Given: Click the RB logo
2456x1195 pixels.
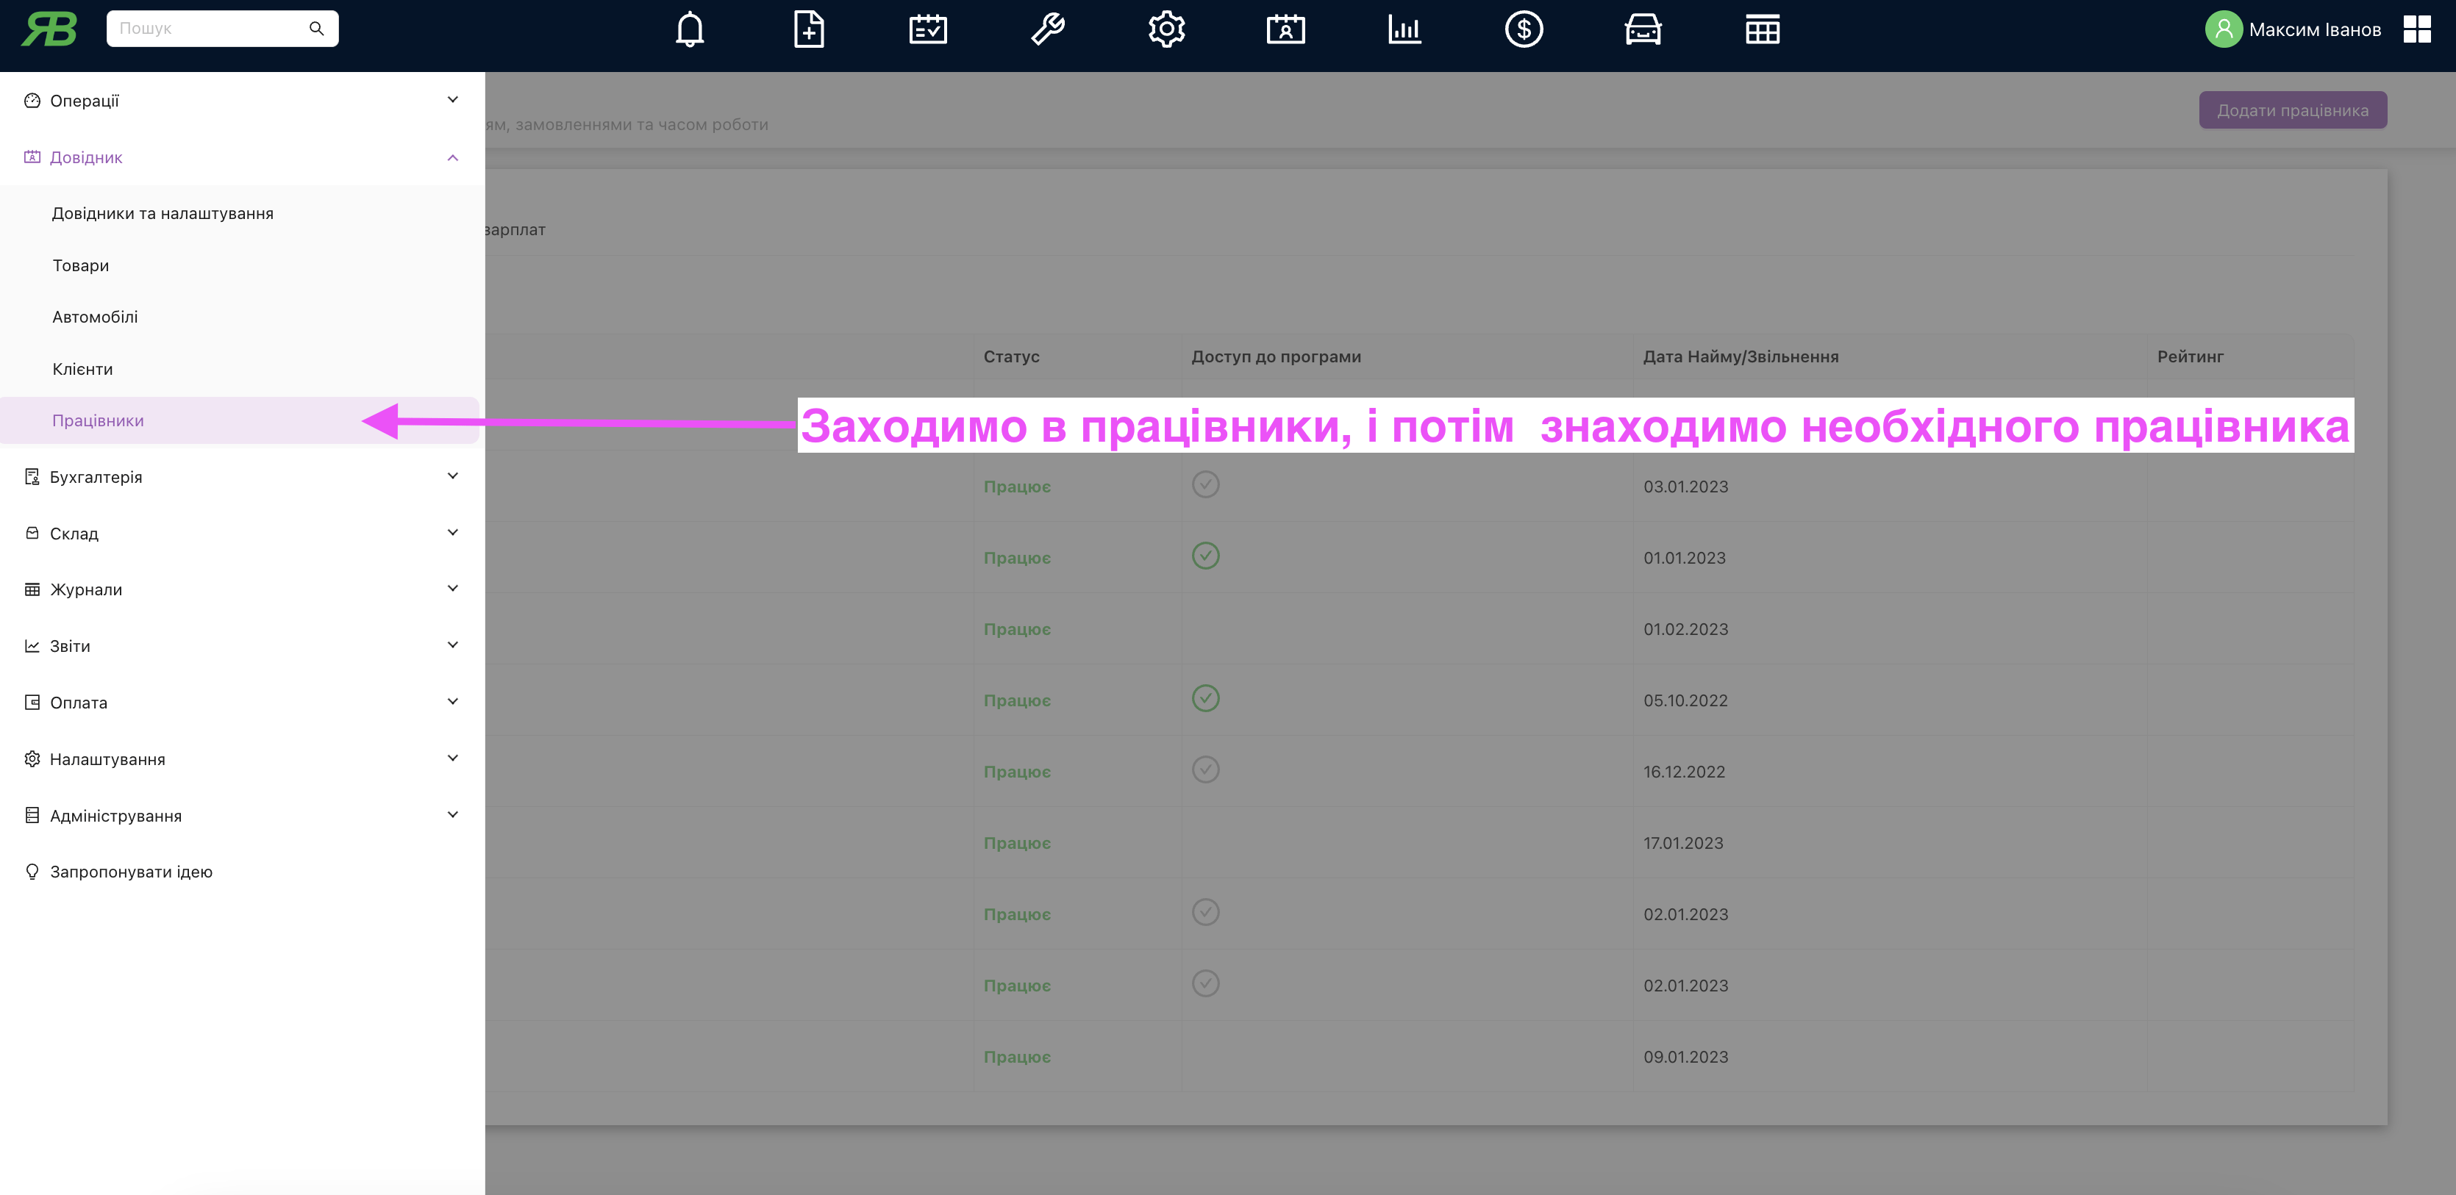Looking at the screenshot, I should point(49,29).
